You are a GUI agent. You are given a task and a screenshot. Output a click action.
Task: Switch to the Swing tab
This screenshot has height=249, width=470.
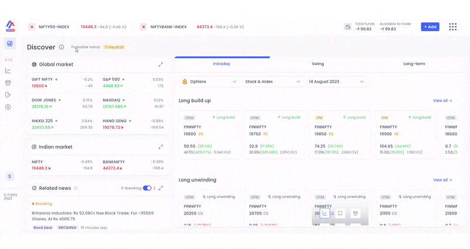[x=318, y=64]
